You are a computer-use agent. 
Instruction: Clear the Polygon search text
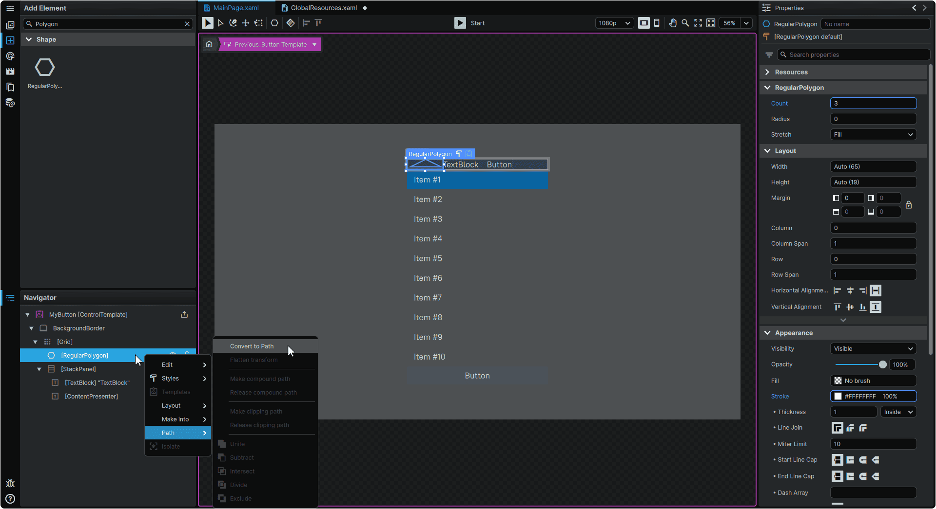[187, 24]
